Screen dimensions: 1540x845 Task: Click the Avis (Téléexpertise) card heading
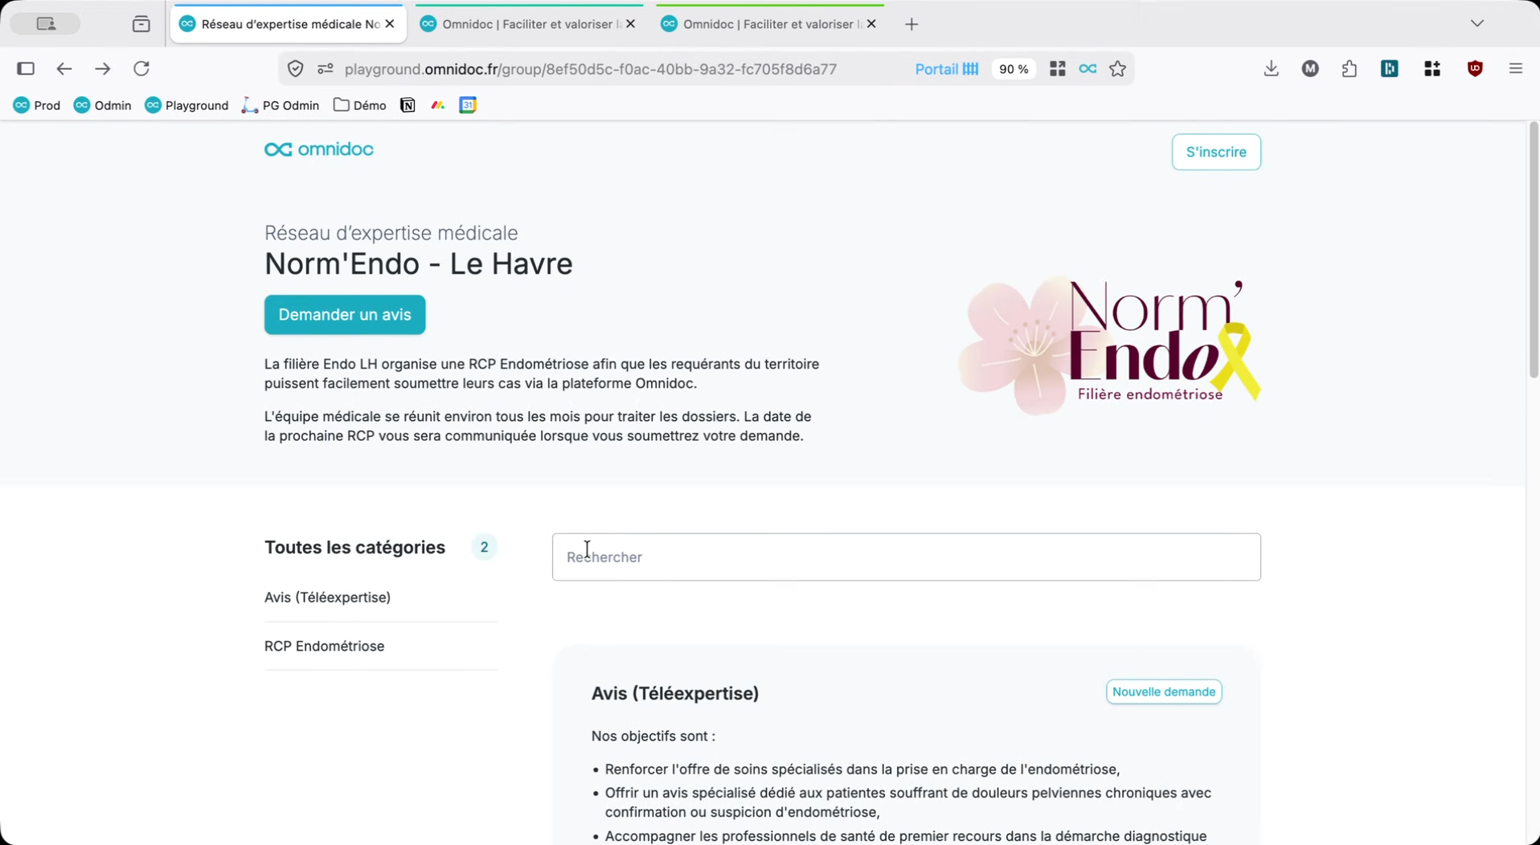click(674, 693)
